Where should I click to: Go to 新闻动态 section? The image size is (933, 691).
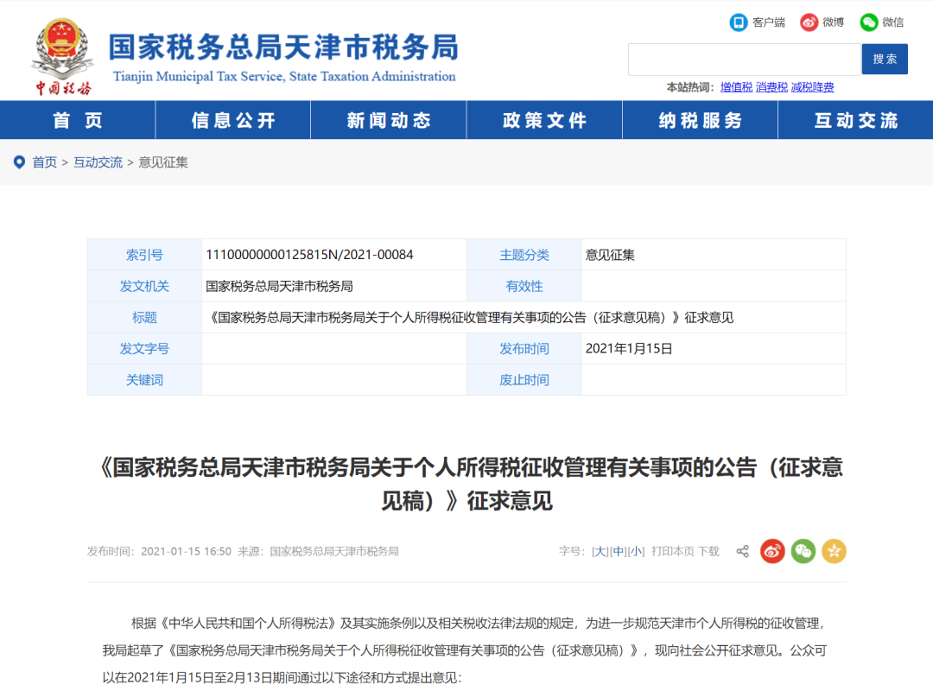point(389,120)
